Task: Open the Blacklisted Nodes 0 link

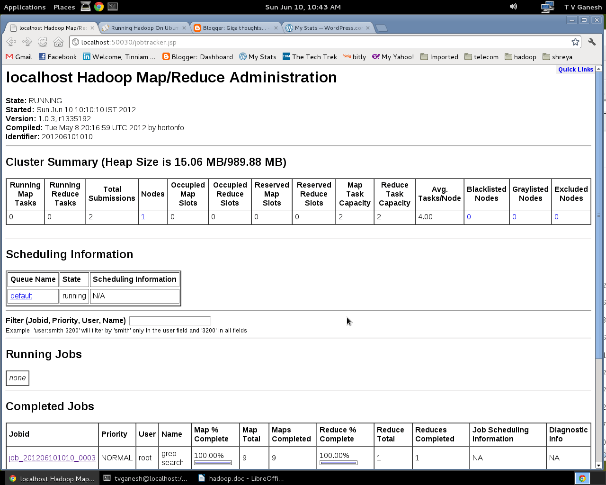Action: [469, 217]
